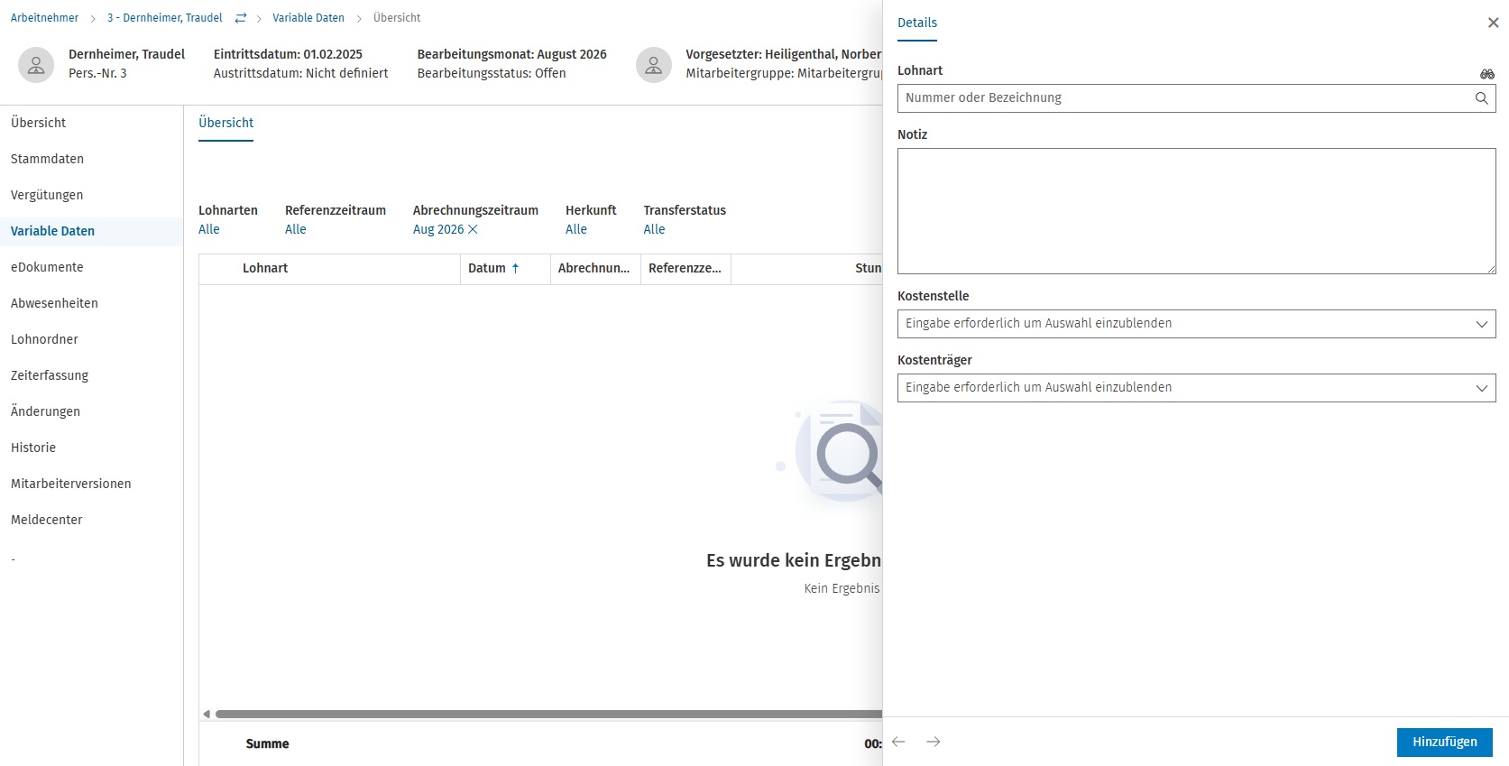This screenshot has width=1509, height=766.
Task: Switch to the Übersicht tab
Action: click(225, 123)
